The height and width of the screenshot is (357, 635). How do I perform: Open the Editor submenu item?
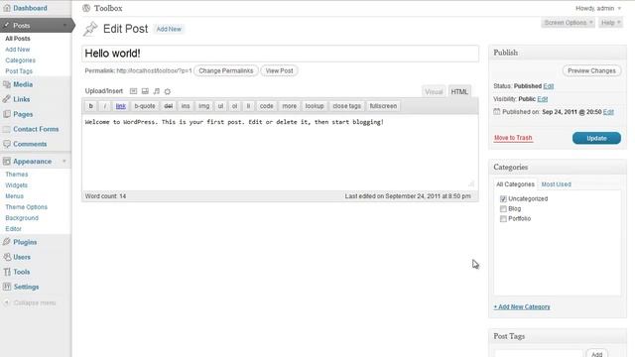tap(13, 229)
